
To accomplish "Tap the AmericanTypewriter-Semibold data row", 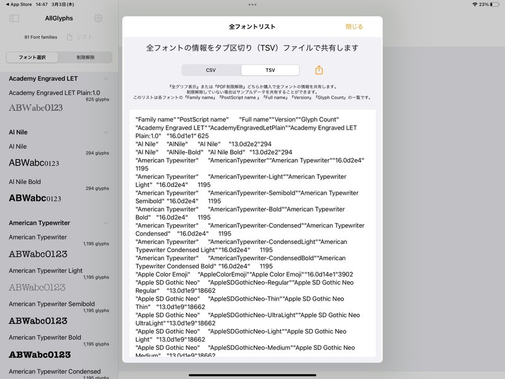I will pos(247,197).
